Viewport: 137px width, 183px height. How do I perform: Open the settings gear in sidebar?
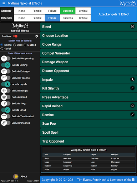[37, 36]
